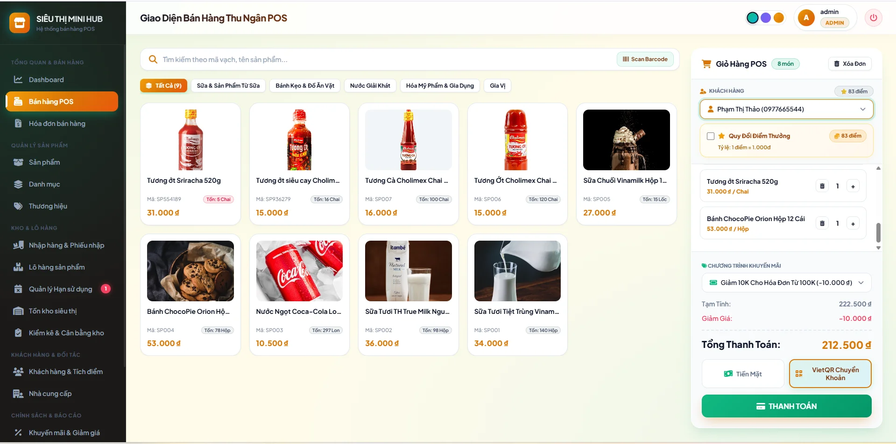Click the ADMIN role badge
896x444 pixels.
point(834,23)
